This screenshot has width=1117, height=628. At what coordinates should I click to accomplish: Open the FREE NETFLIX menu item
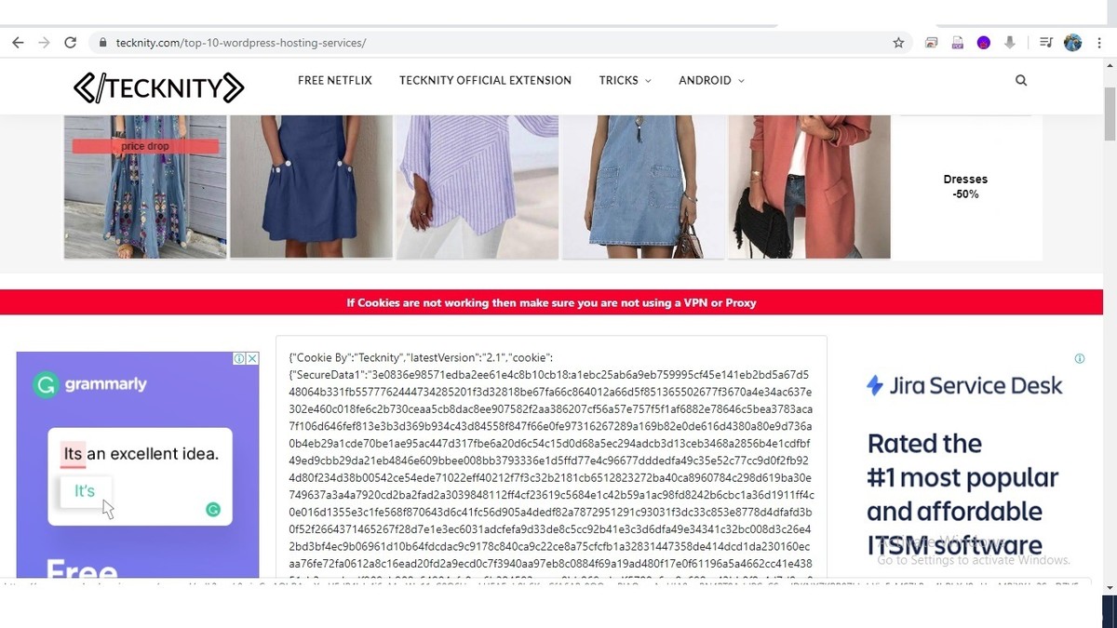point(335,80)
